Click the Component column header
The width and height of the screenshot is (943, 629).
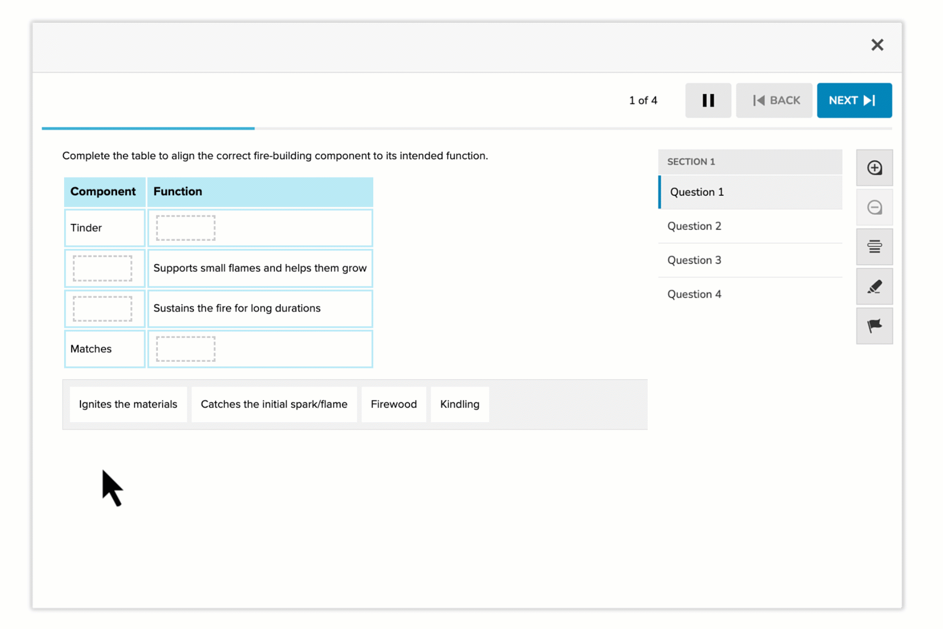point(105,192)
